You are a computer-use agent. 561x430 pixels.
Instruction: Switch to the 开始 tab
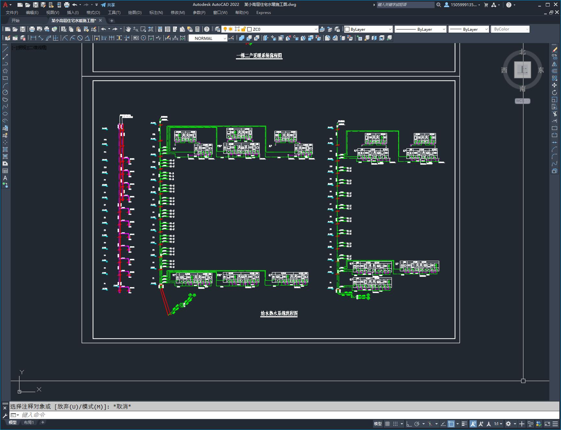[x=16, y=20]
